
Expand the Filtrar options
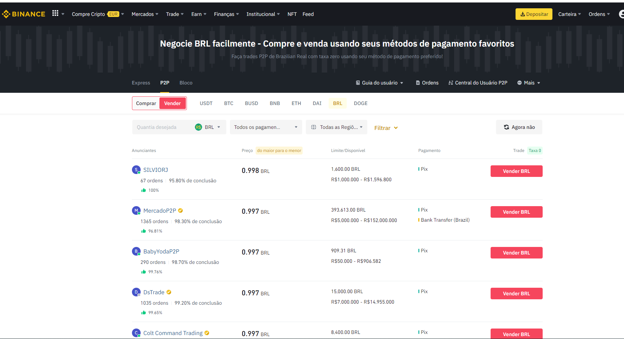click(386, 128)
